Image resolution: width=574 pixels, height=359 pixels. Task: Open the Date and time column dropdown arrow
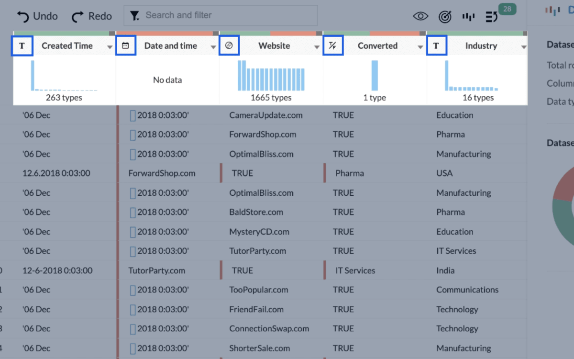click(x=213, y=47)
